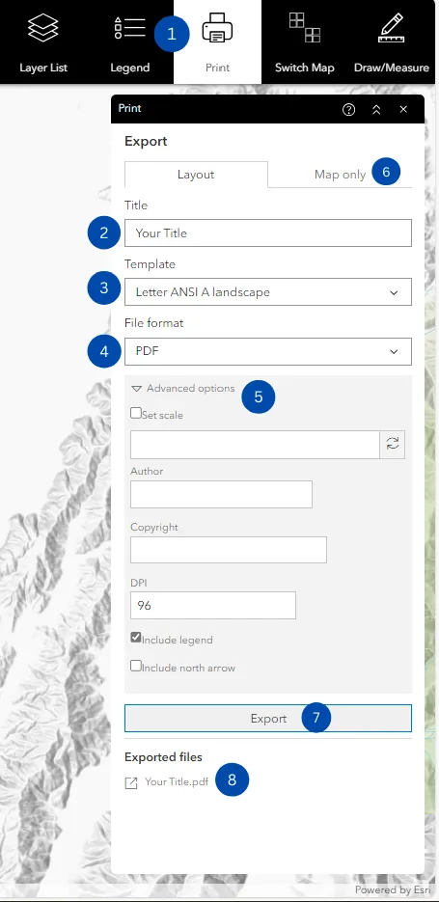439x902 pixels.
Task: Click the Export button
Action: 268,718
